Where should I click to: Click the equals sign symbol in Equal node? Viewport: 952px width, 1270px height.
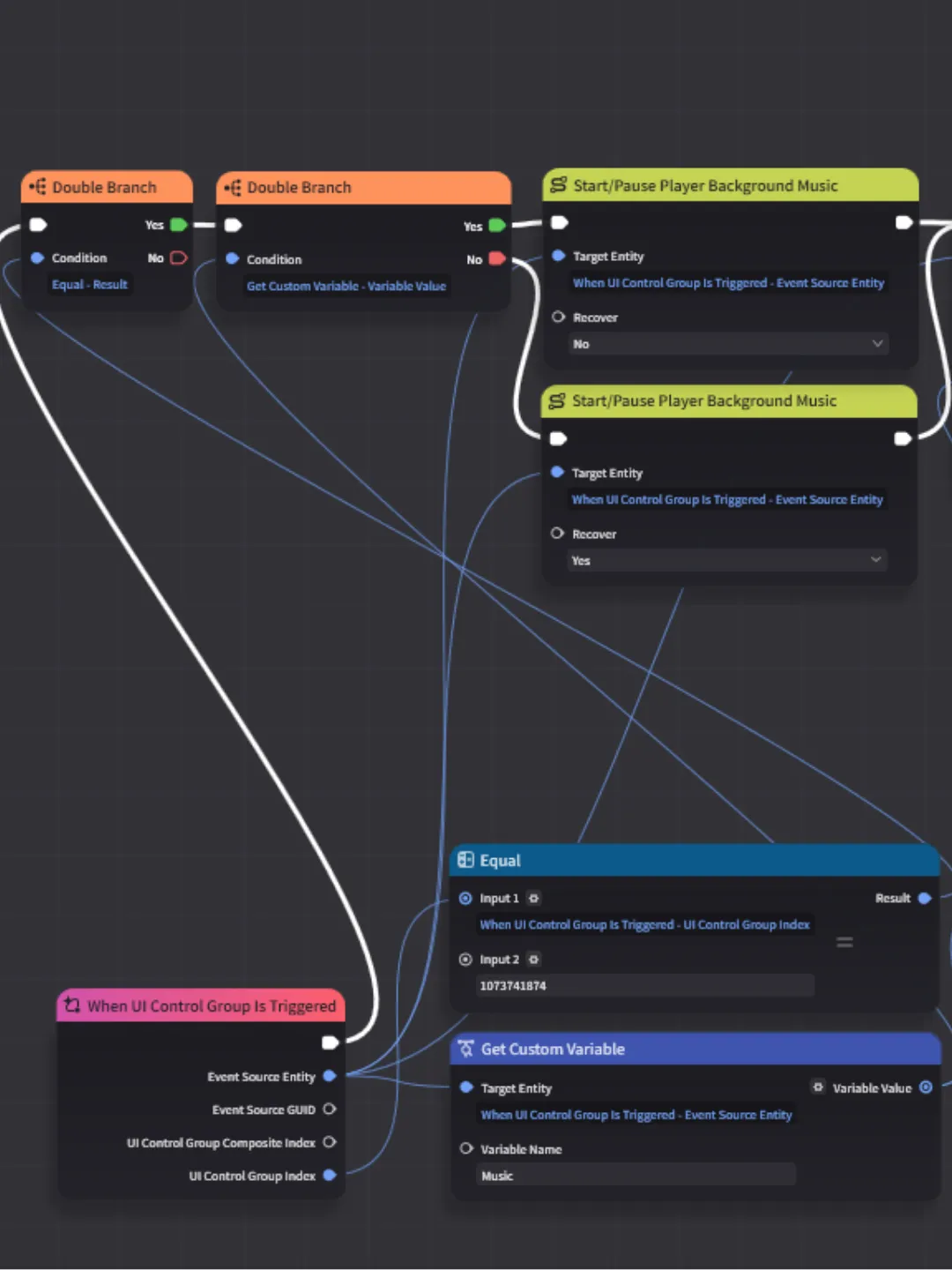pos(844,942)
